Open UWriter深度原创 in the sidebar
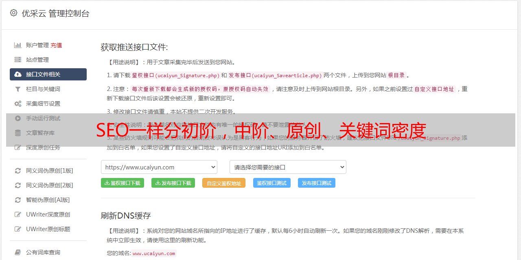 click(48, 214)
